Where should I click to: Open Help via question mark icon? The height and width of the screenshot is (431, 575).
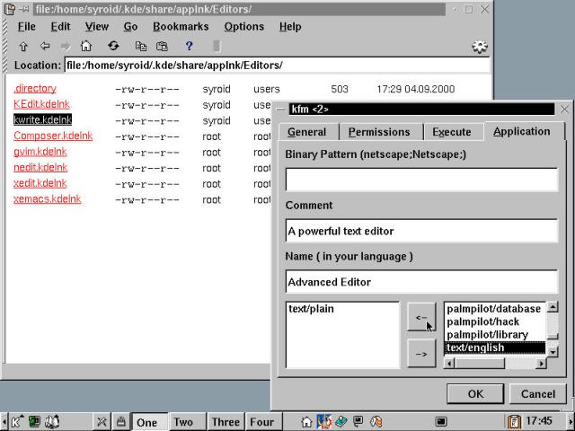[189, 46]
